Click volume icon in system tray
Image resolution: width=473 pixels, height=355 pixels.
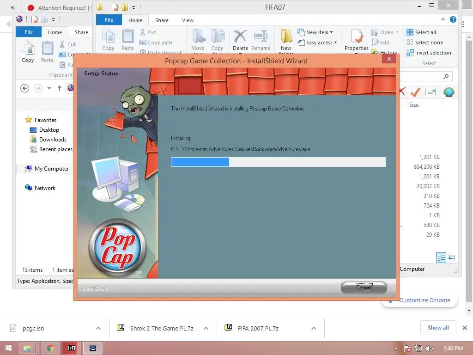pyautogui.click(x=429, y=349)
